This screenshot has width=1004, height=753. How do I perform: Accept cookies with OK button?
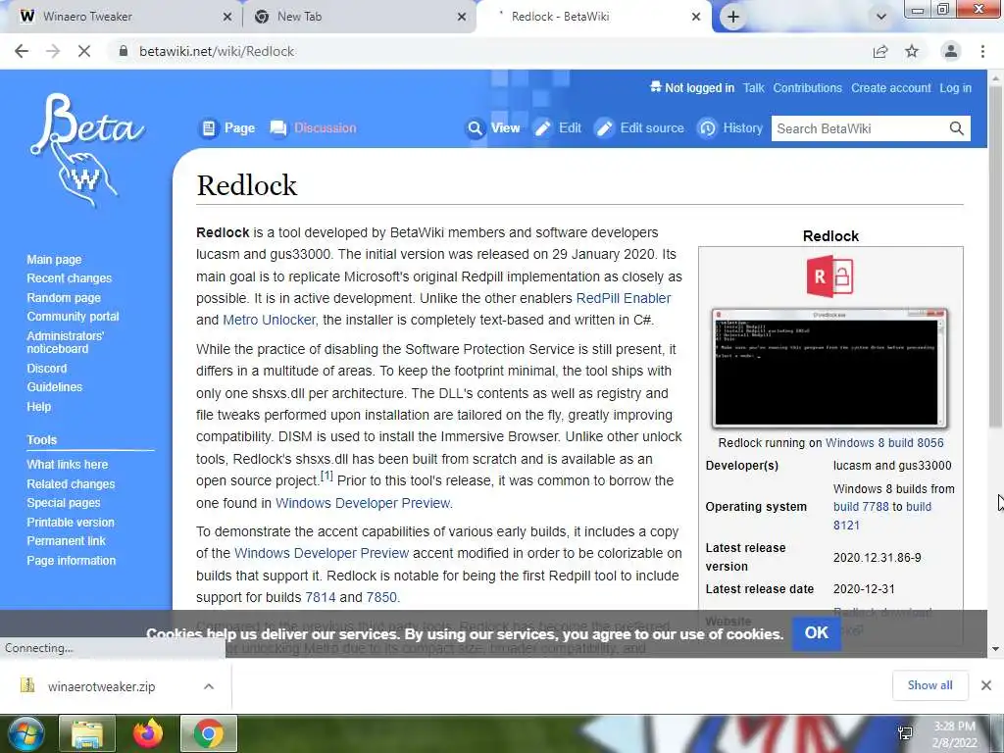tap(817, 632)
